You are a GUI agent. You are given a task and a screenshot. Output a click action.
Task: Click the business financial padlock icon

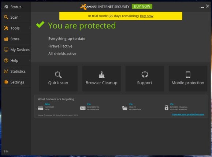click(x=167, y=108)
